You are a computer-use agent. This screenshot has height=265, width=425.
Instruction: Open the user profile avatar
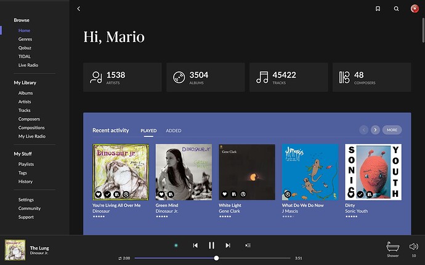click(x=415, y=9)
